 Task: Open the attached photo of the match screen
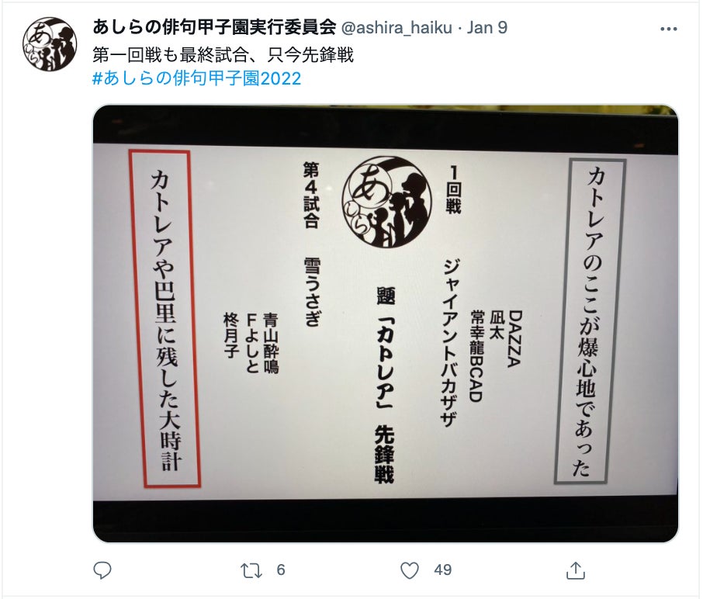click(385, 324)
